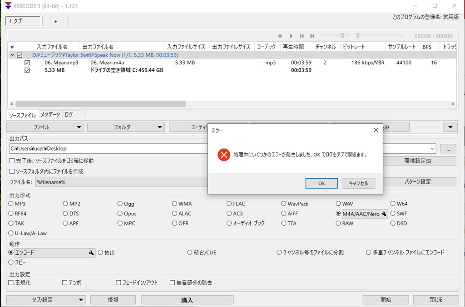Image resolution: width=465 pixels, height=307 pixels.
Task: Open the エンコード wrench settings icon
Action: click(x=91, y=253)
